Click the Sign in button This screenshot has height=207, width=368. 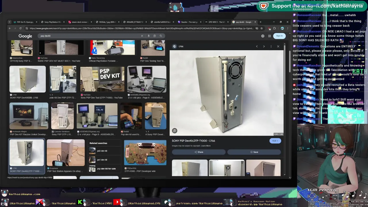(279, 36)
